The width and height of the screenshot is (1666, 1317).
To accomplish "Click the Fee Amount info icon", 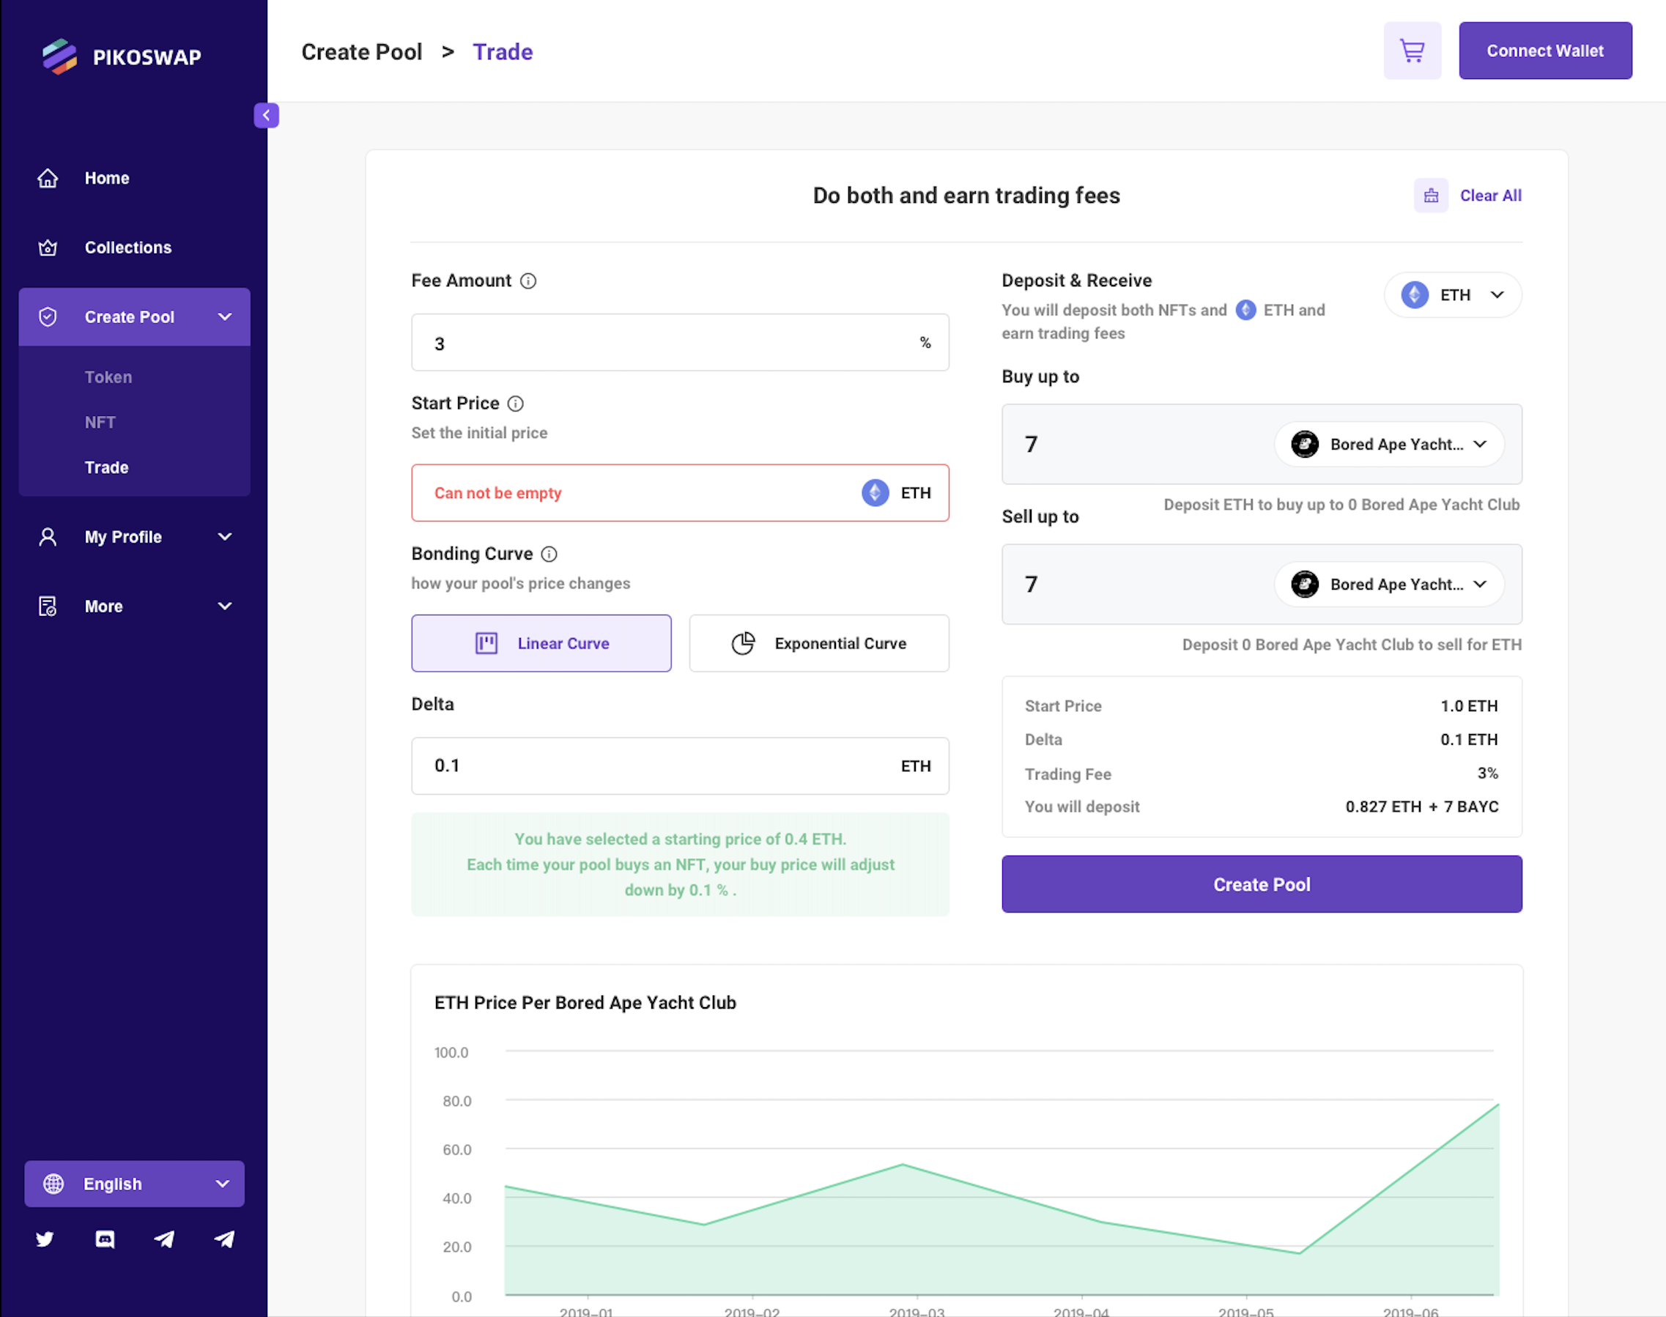I will click(x=528, y=281).
